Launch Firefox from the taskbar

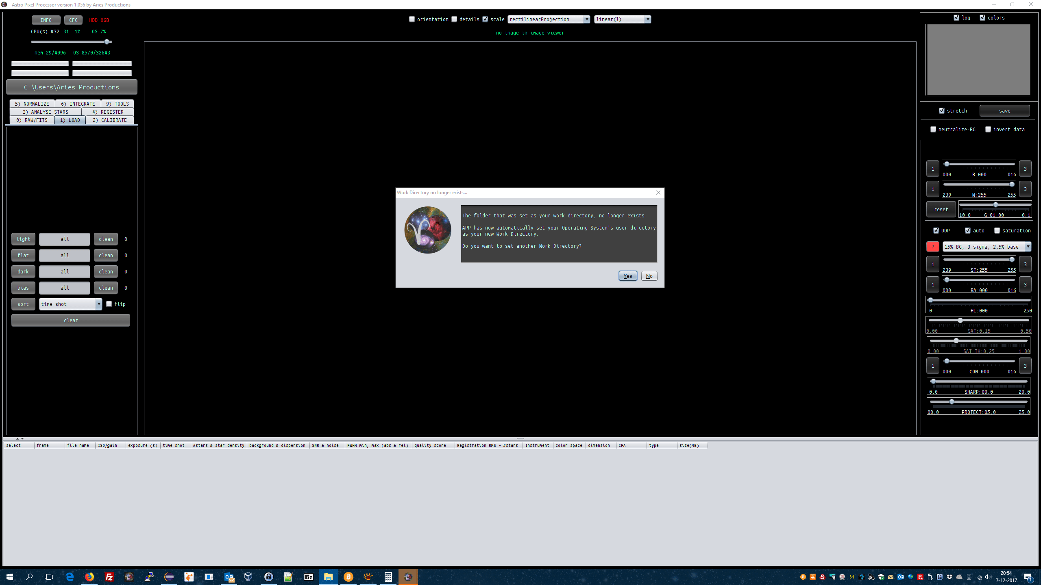pyautogui.click(x=89, y=576)
